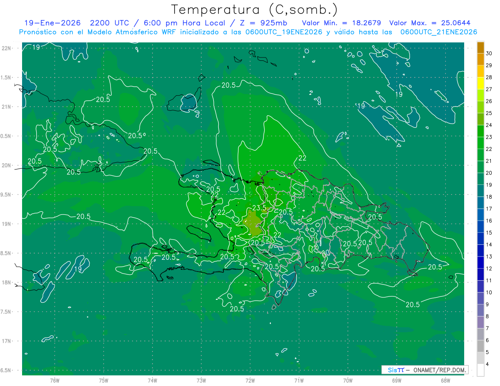The image size is (500, 386).
Task: Click the yellow color bar segment between labels 27 and 28
Action: pos(480,83)
